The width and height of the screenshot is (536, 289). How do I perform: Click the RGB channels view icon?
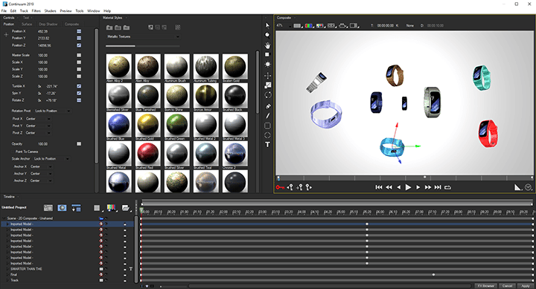coord(309,25)
